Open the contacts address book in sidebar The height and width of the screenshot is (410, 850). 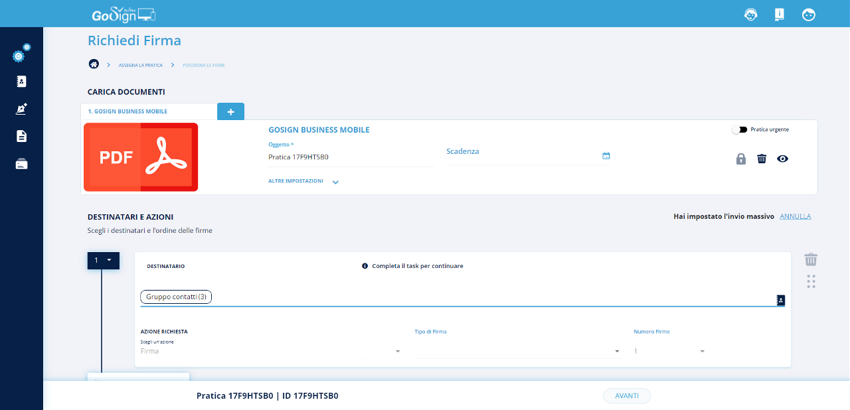21,82
